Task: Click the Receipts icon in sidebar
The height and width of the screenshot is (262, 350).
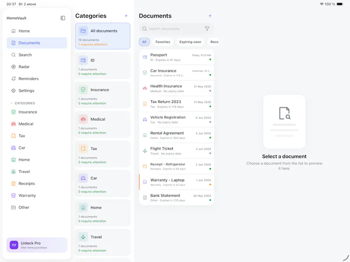Action: (x=14, y=183)
